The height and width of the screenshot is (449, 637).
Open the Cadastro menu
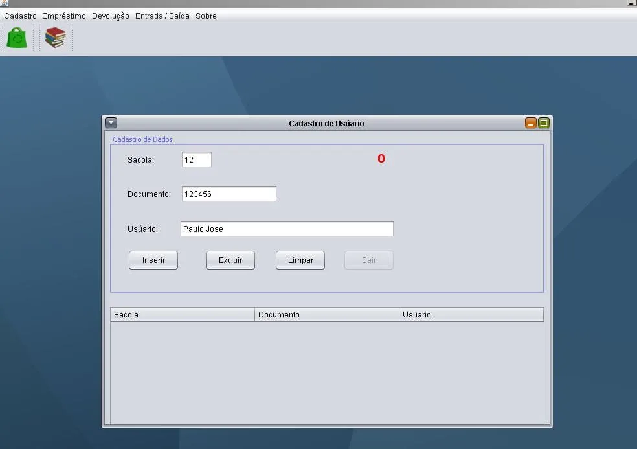click(20, 16)
